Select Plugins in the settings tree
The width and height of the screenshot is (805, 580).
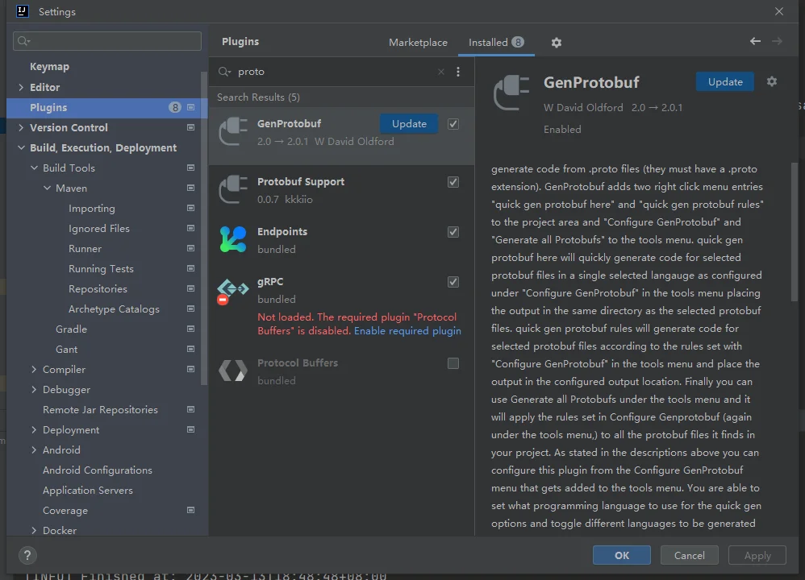[106, 107]
